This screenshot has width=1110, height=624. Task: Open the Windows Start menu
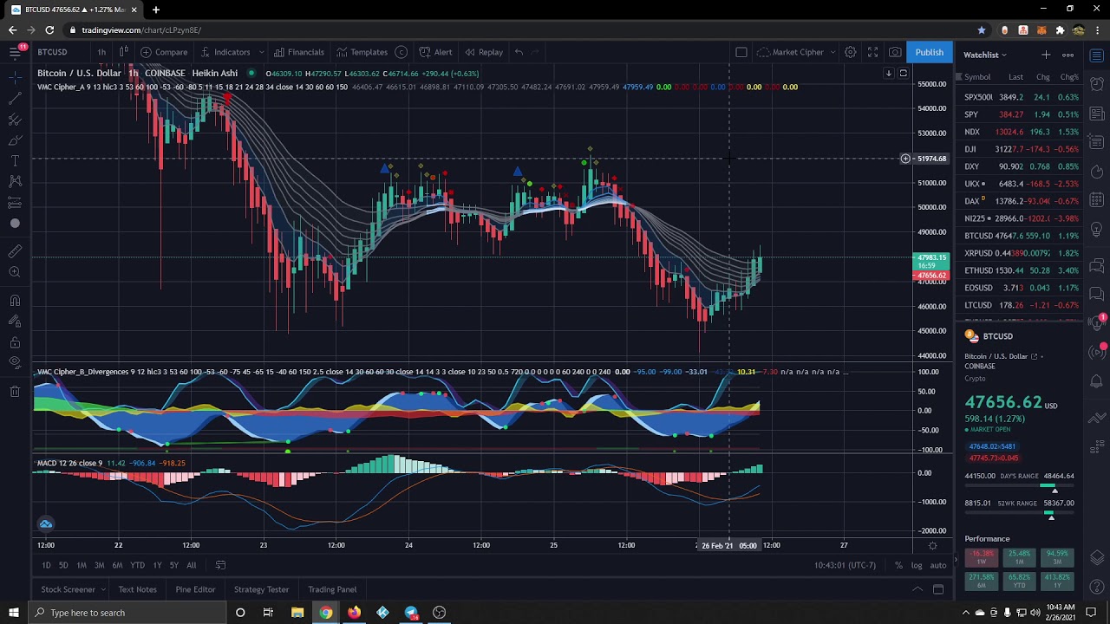click(x=14, y=613)
